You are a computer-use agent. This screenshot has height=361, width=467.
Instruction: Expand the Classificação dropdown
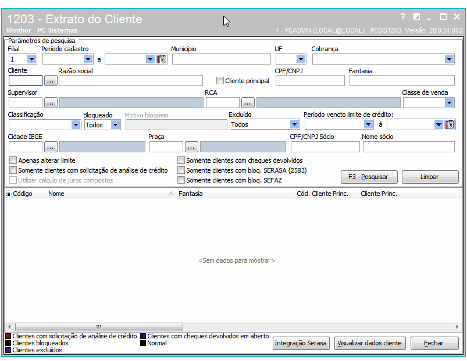click(76, 125)
